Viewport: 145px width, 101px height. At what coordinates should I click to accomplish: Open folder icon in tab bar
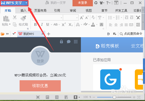tap(3, 34)
